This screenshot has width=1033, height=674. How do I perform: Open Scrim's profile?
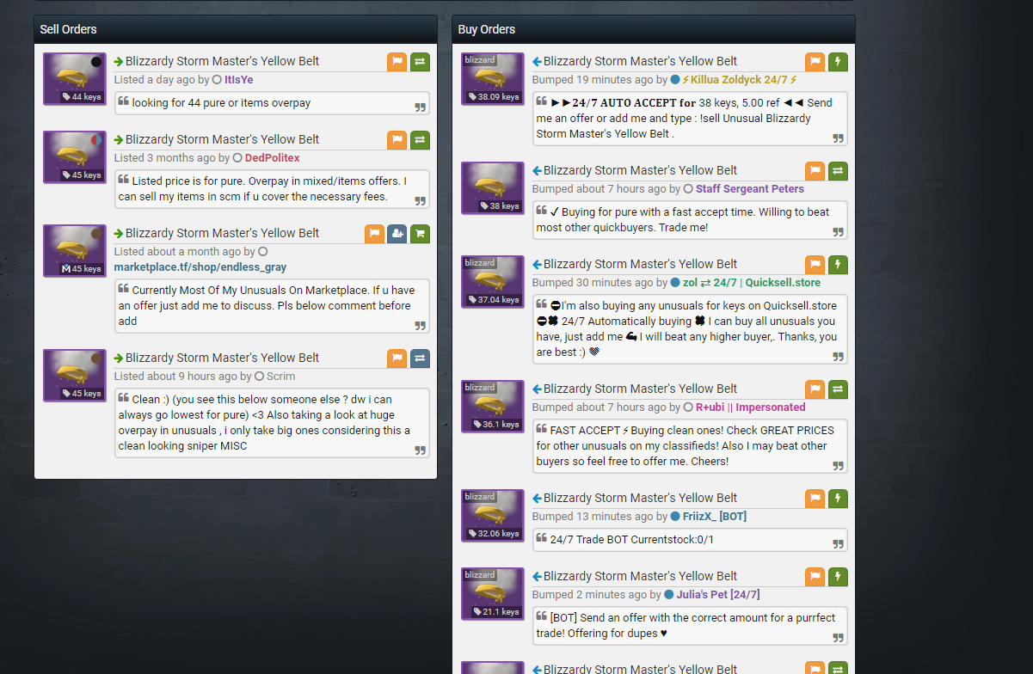tap(280, 377)
